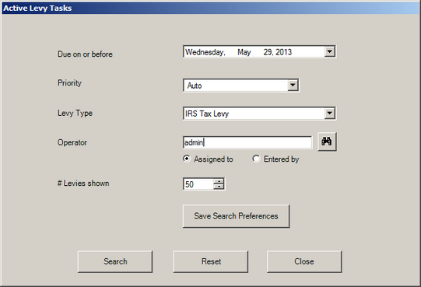Image resolution: width=421 pixels, height=287 pixels.
Task: Close the Active Levy Tasks dialog
Action: (304, 261)
